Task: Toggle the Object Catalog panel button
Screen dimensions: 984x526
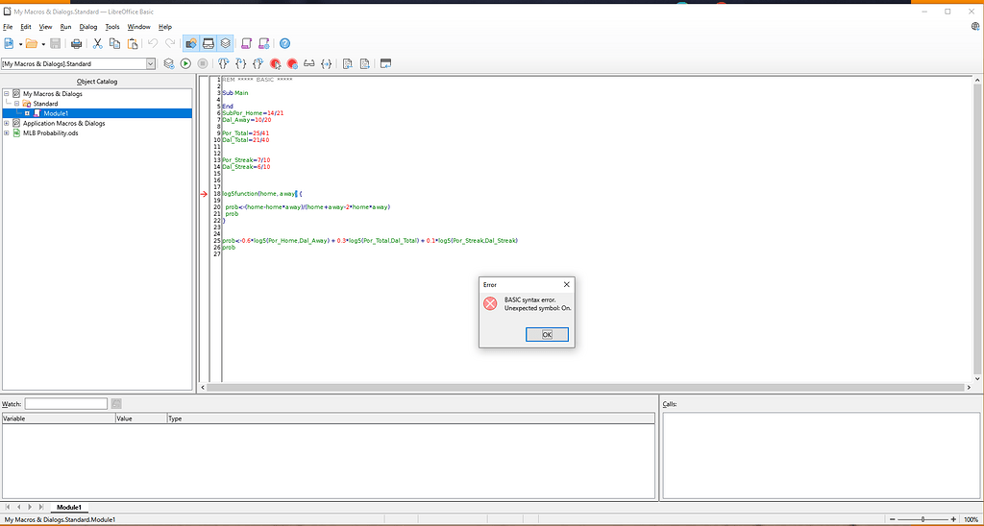Action: (x=191, y=43)
